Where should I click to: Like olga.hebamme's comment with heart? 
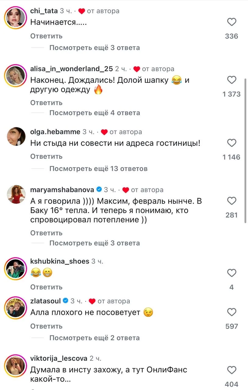click(232, 143)
